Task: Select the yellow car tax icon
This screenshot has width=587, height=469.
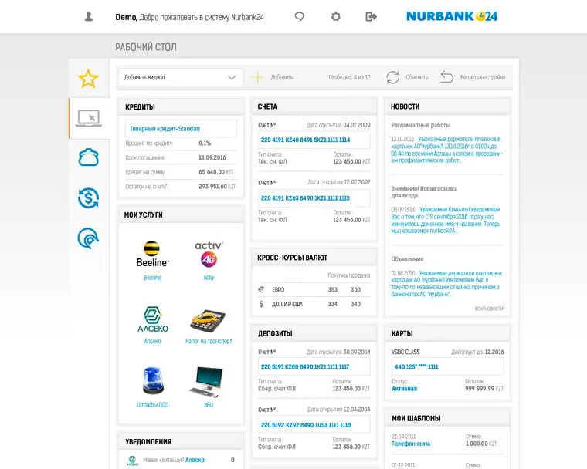Action: (208, 321)
